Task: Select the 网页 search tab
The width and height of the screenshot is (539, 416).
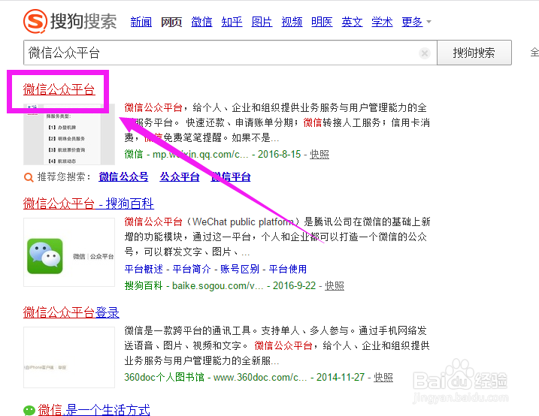Action: coord(171,22)
